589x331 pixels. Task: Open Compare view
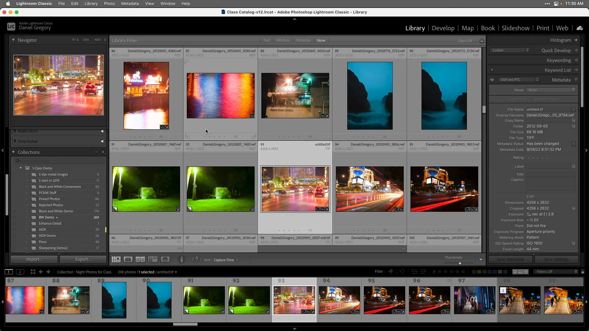pyautogui.click(x=140, y=260)
